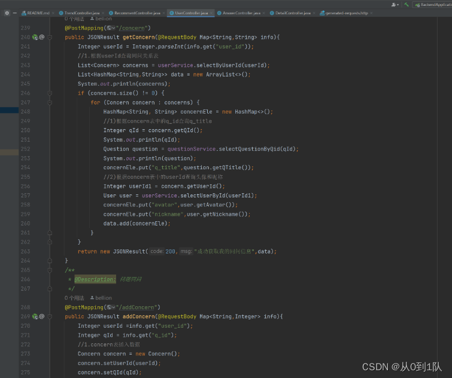This screenshot has height=378, width=452.
Task: Click the brown highlight stripe beside line 252
Action: pyautogui.click(x=9, y=153)
